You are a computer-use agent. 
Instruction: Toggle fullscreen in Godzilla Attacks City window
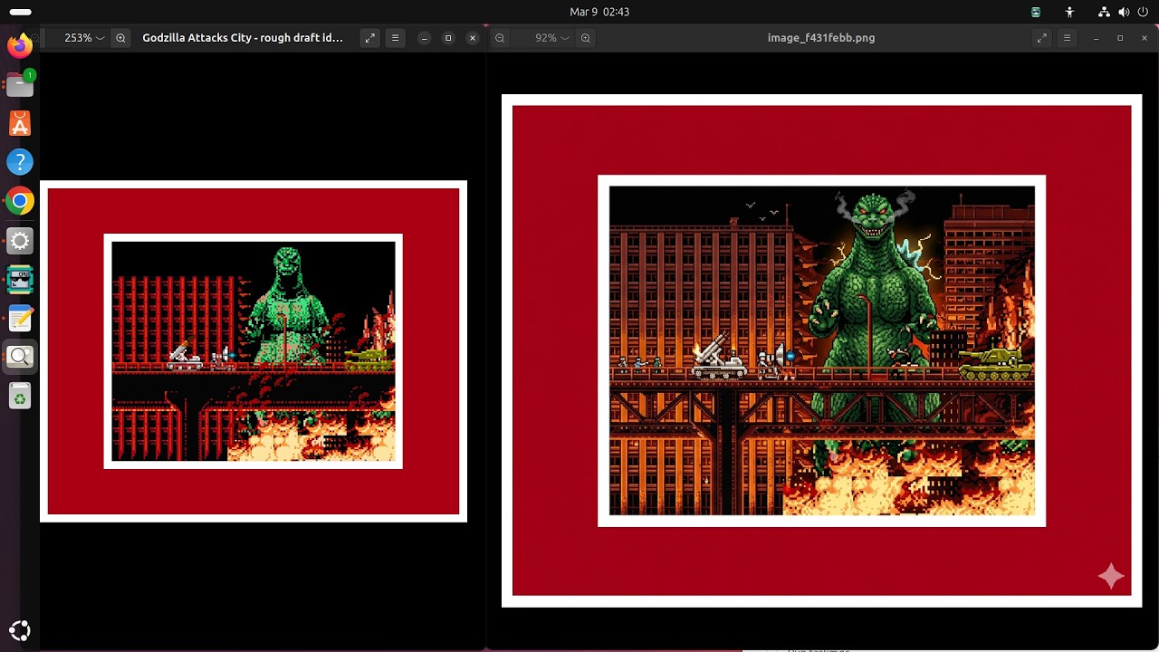coord(369,38)
